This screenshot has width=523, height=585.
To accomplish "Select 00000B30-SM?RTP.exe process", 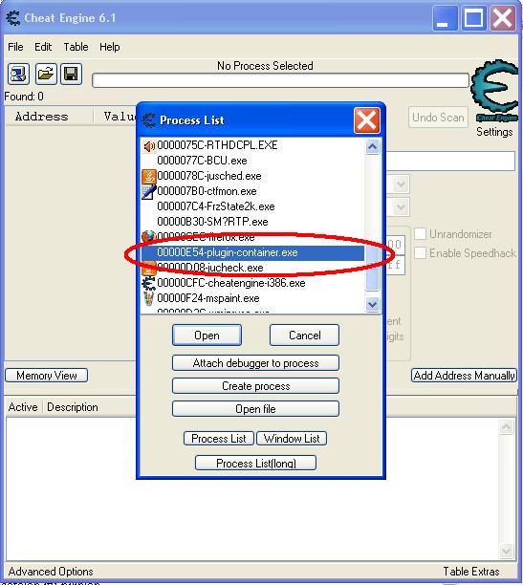I will 252,222.
